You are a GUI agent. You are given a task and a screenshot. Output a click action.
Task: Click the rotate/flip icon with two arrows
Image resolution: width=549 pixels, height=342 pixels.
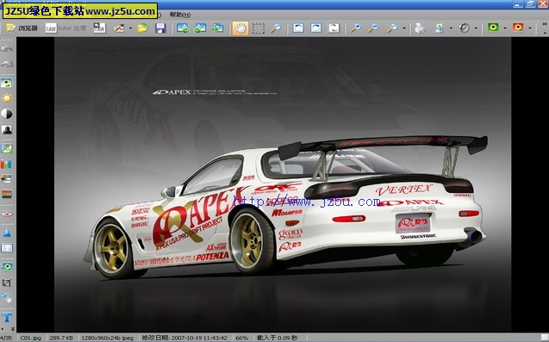click(x=334, y=28)
